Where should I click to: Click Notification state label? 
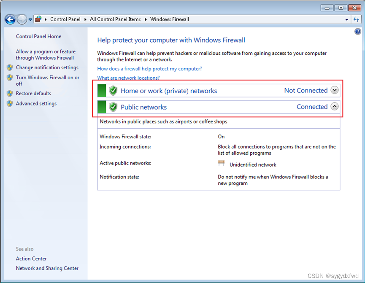click(119, 177)
